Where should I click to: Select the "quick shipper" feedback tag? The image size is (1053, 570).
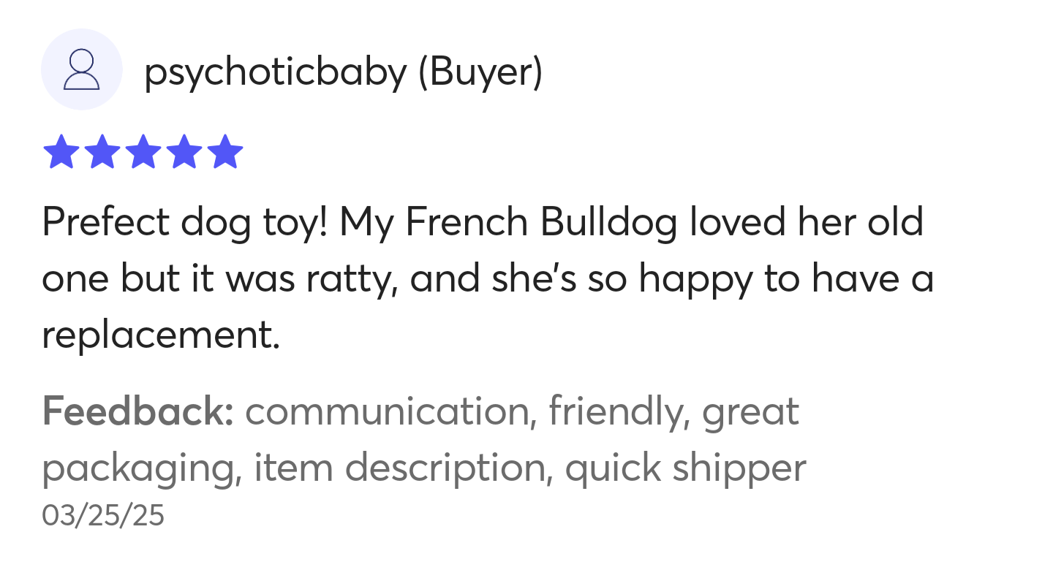tap(686, 469)
